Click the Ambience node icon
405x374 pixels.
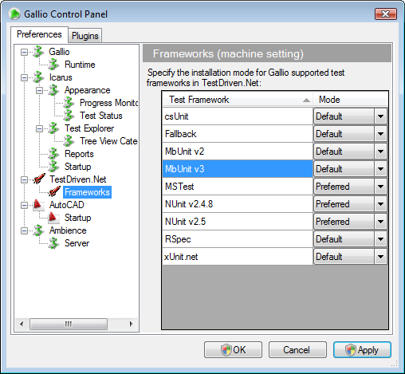38,230
